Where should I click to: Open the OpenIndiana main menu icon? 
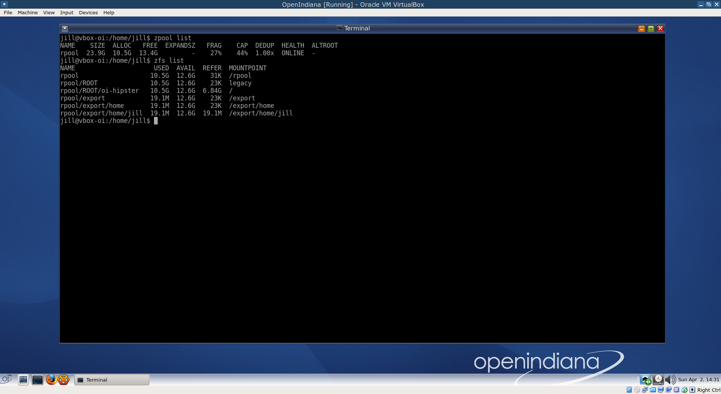6,379
